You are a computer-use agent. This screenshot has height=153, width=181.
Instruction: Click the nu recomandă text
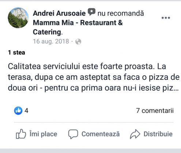point(121,13)
